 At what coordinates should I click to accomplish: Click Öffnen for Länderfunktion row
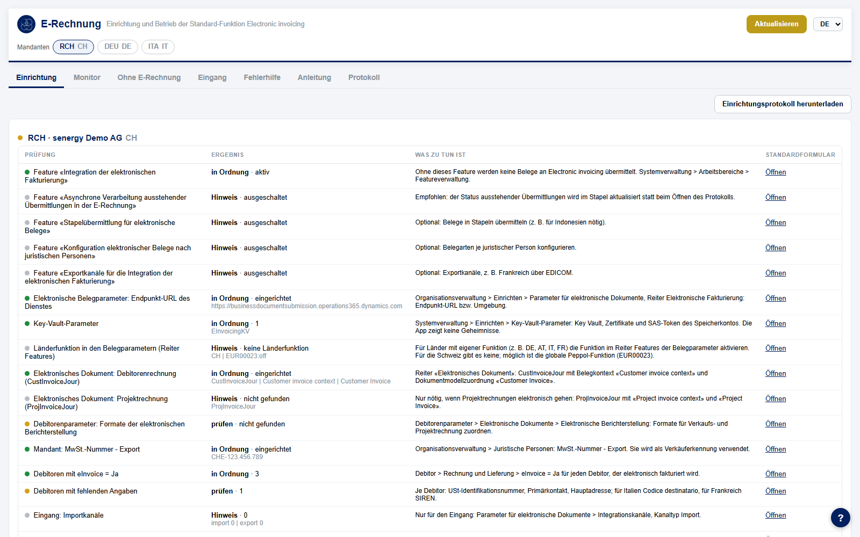(776, 349)
